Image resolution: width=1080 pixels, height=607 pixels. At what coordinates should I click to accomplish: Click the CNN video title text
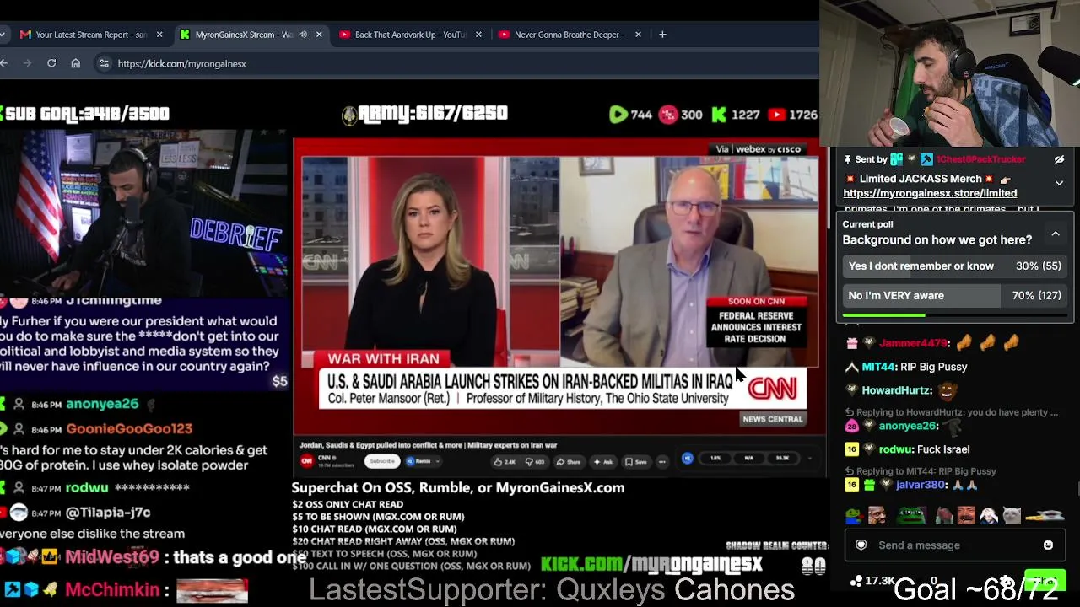point(428,445)
